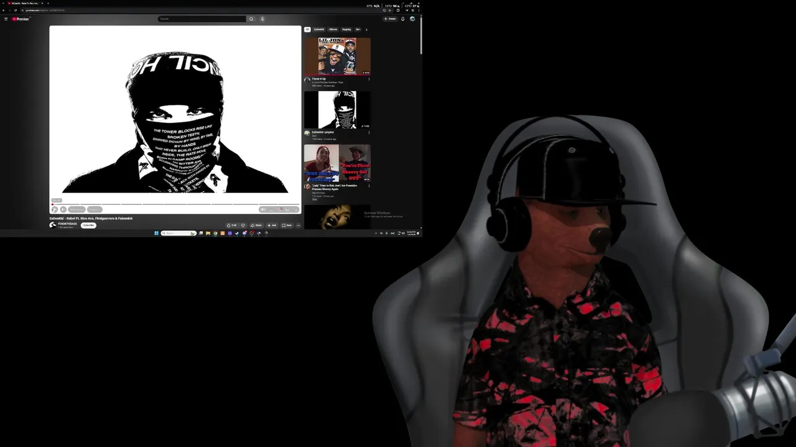The height and width of the screenshot is (447, 796).
Task: Open the Lil Jon Throw It Up thumbnail
Action: tap(337, 56)
